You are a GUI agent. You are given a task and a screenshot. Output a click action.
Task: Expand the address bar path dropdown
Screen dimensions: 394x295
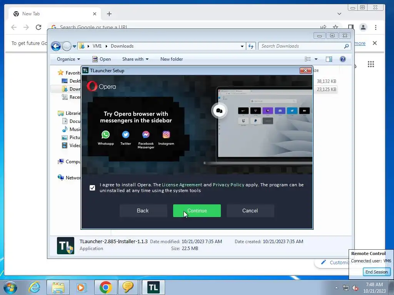tap(242, 46)
